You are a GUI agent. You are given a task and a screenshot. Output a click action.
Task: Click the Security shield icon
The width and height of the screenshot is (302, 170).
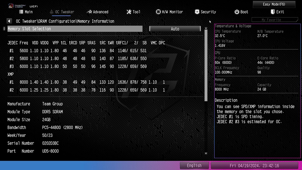click(x=197, y=12)
